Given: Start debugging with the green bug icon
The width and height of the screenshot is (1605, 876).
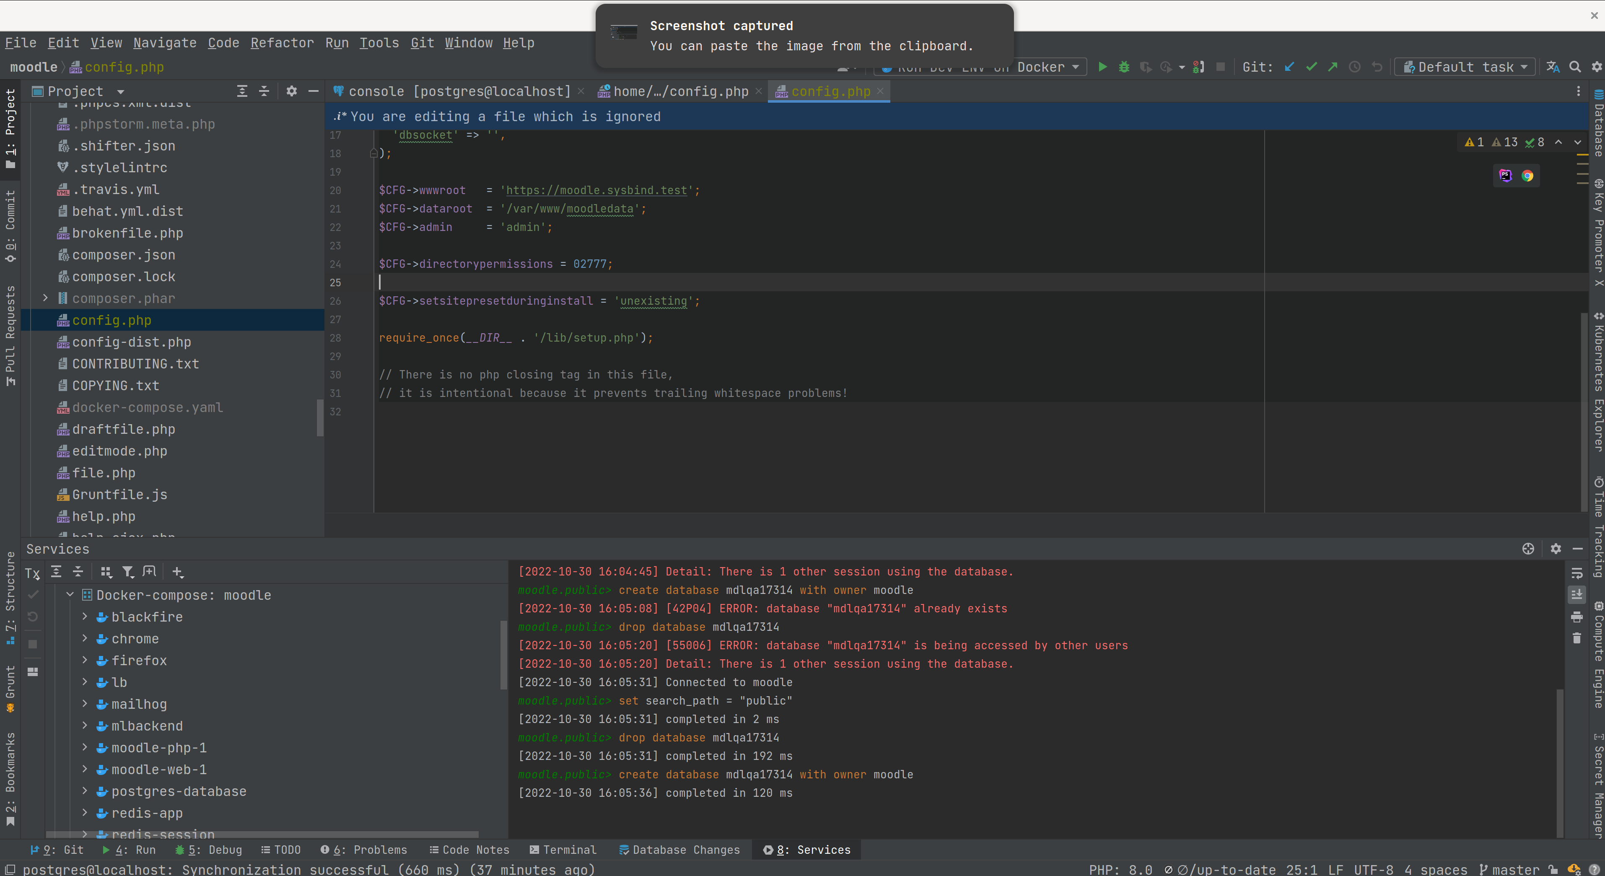Looking at the screenshot, I should coord(1124,67).
